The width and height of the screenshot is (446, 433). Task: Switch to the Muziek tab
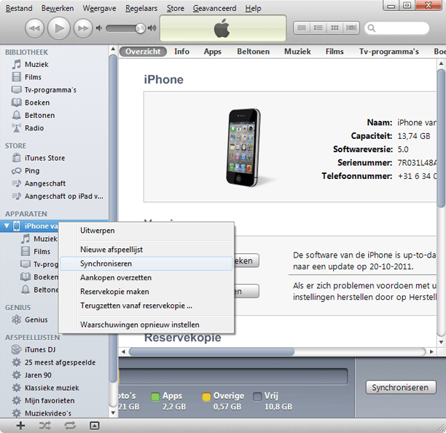pos(297,52)
